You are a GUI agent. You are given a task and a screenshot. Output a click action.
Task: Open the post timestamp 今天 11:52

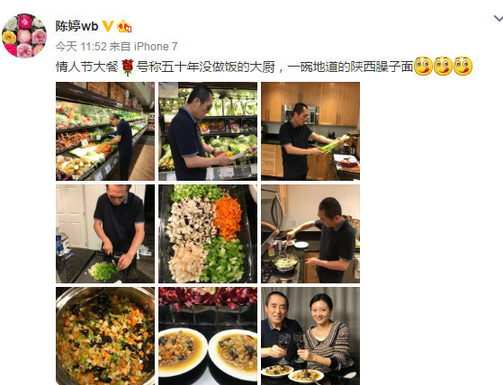tap(81, 47)
